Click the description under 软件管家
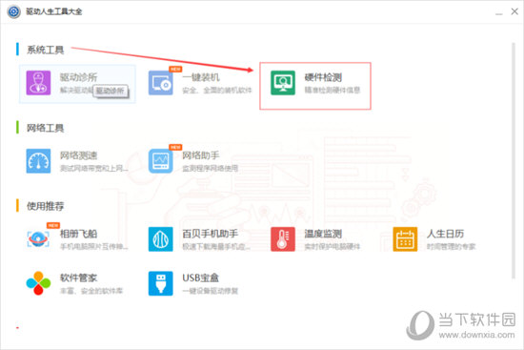 (x=91, y=291)
